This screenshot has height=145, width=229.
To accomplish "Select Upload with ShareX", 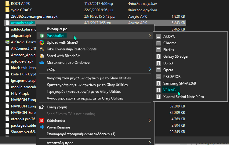I will tap(95, 42).
